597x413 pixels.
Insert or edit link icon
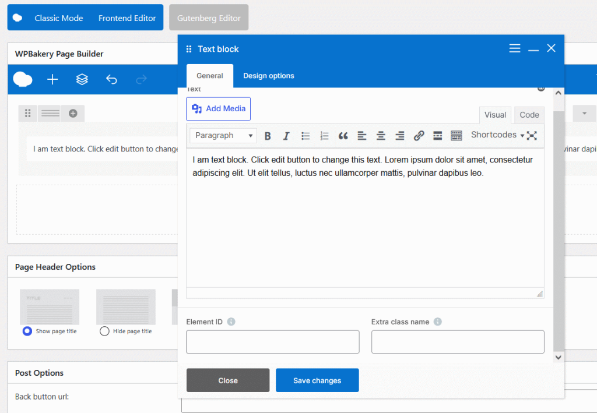419,136
